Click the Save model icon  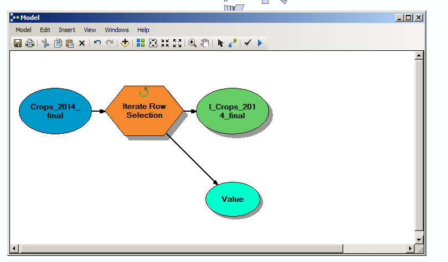click(x=18, y=43)
